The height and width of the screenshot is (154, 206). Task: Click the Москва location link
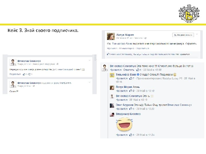click(x=138, y=38)
